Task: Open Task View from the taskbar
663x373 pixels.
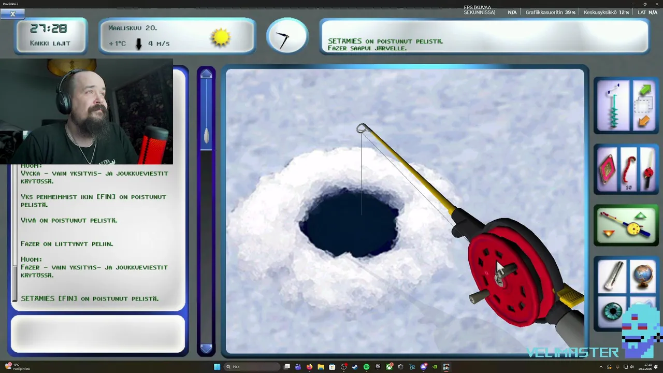Action: click(x=286, y=367)
